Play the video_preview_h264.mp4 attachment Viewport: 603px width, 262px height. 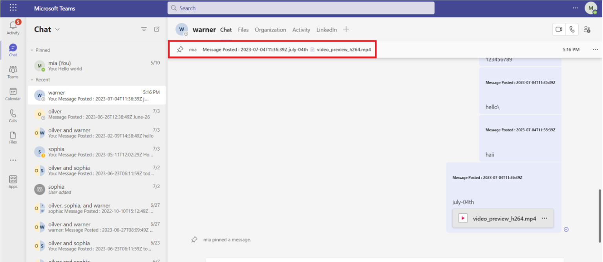(x=464, y=218)
